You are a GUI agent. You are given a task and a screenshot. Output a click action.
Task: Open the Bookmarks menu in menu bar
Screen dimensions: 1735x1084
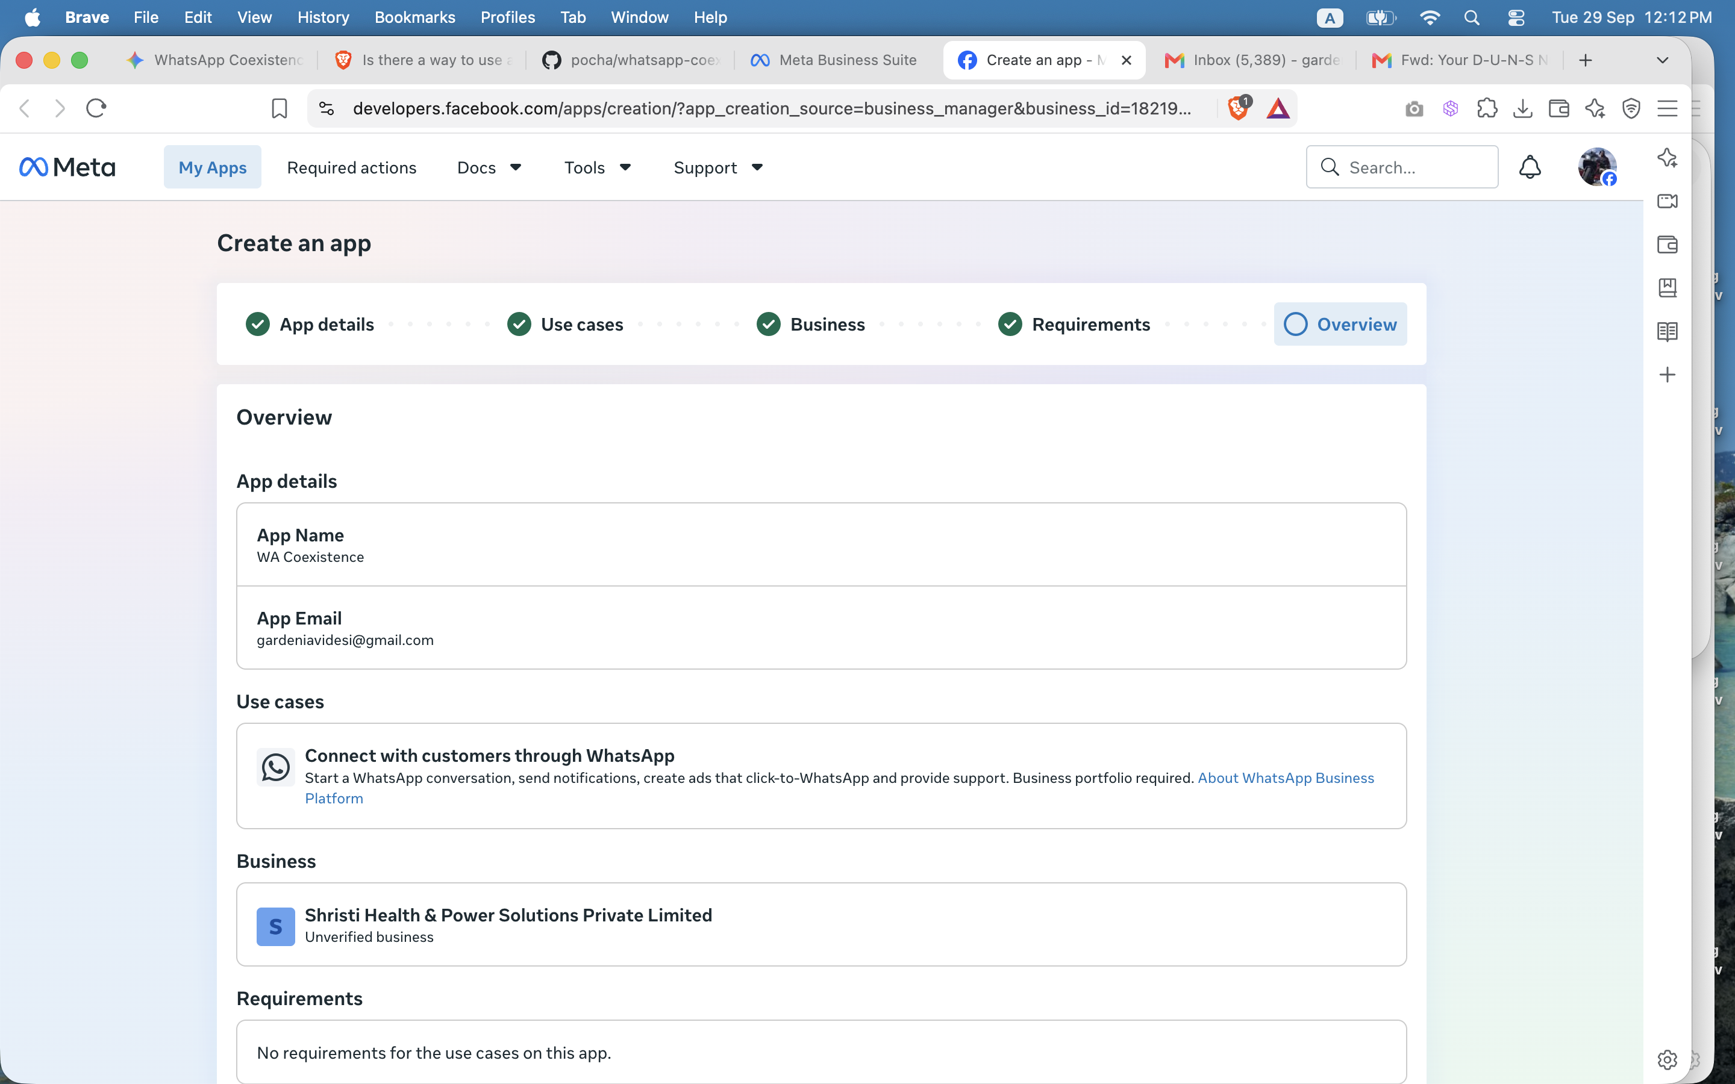tap(414, 17)
